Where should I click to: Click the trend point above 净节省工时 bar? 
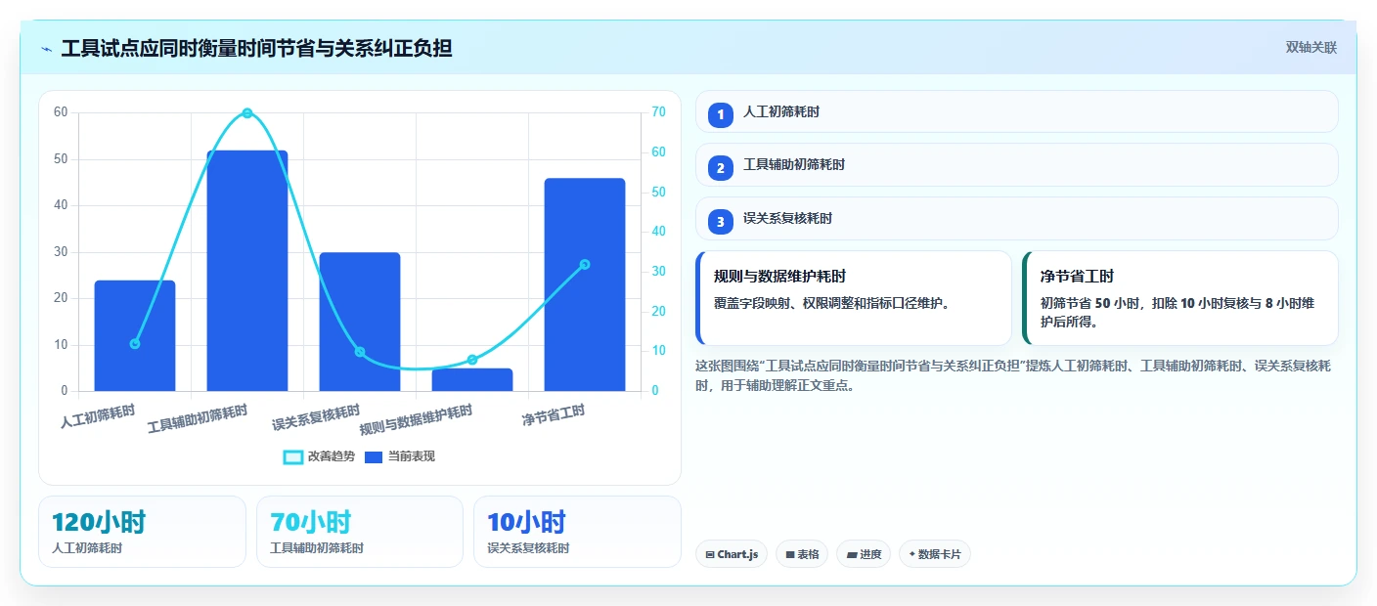pos(585,264)
